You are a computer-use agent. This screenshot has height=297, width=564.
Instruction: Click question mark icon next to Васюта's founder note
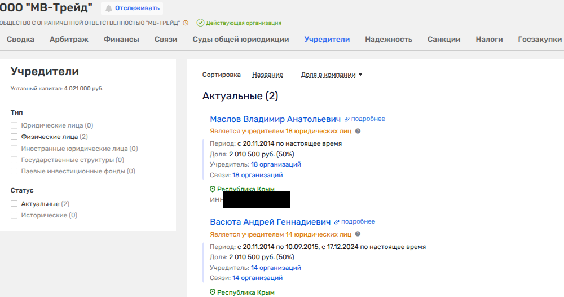(358, 234)
